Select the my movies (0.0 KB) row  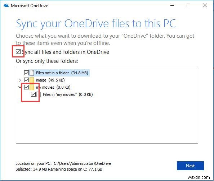53,87
